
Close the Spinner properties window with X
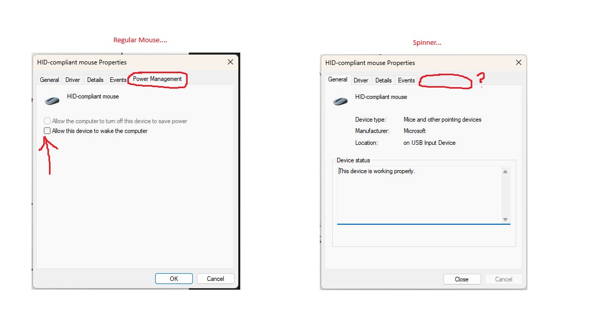tap(518, 62)
